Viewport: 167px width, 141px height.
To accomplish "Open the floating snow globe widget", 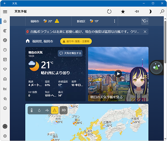I will point(156,67).
